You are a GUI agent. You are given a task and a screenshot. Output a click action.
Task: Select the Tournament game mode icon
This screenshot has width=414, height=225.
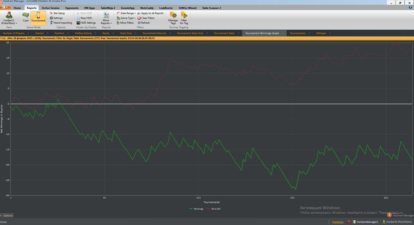pyautogui.click(x=38, y=18)
